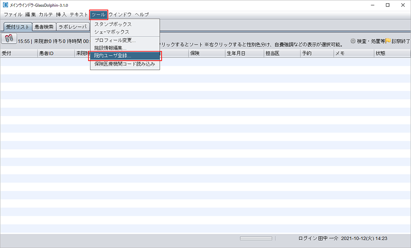Open the ファイル menu

13,15
